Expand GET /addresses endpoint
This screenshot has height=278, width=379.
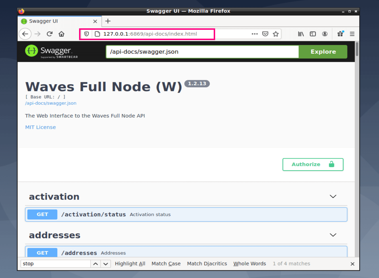(186, 252)
